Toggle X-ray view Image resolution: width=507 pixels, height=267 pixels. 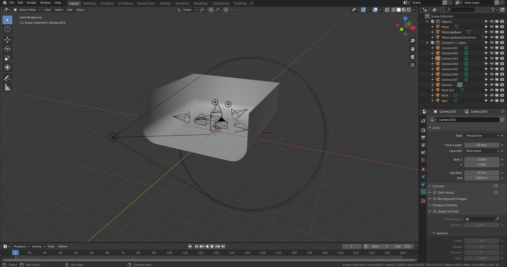pos(387,10)
